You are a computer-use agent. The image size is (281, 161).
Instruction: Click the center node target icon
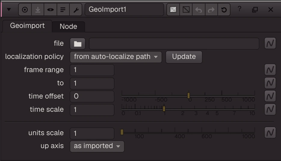click(x=25, y=10)
